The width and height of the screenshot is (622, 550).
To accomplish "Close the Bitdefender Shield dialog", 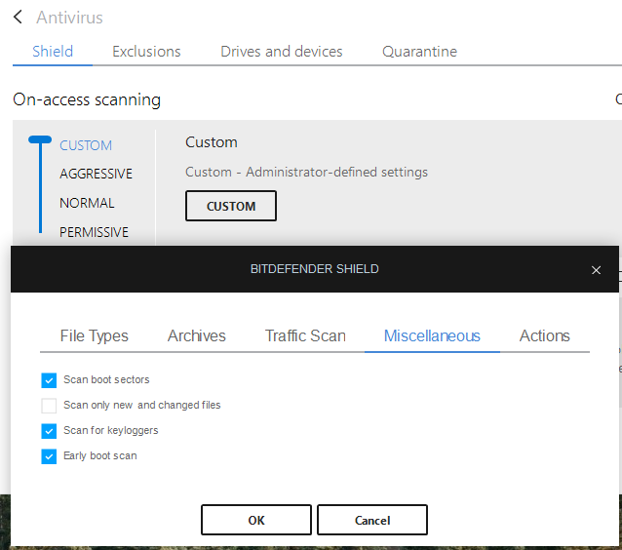I will pos(596,270).
